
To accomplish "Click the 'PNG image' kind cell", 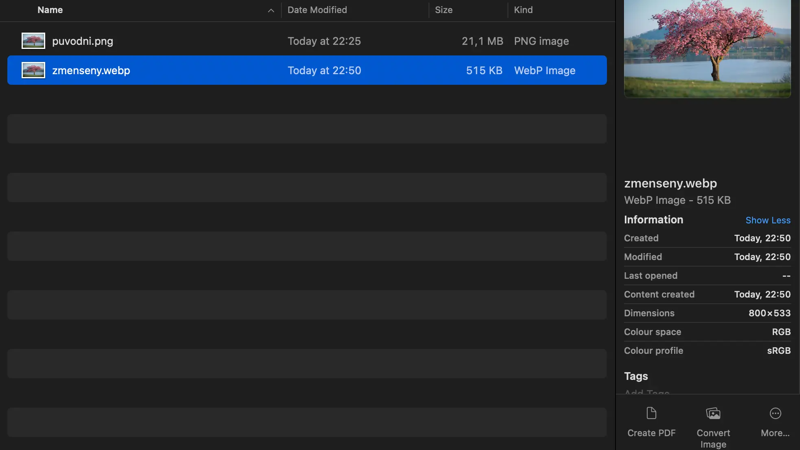I will click(x=541, y=41).
